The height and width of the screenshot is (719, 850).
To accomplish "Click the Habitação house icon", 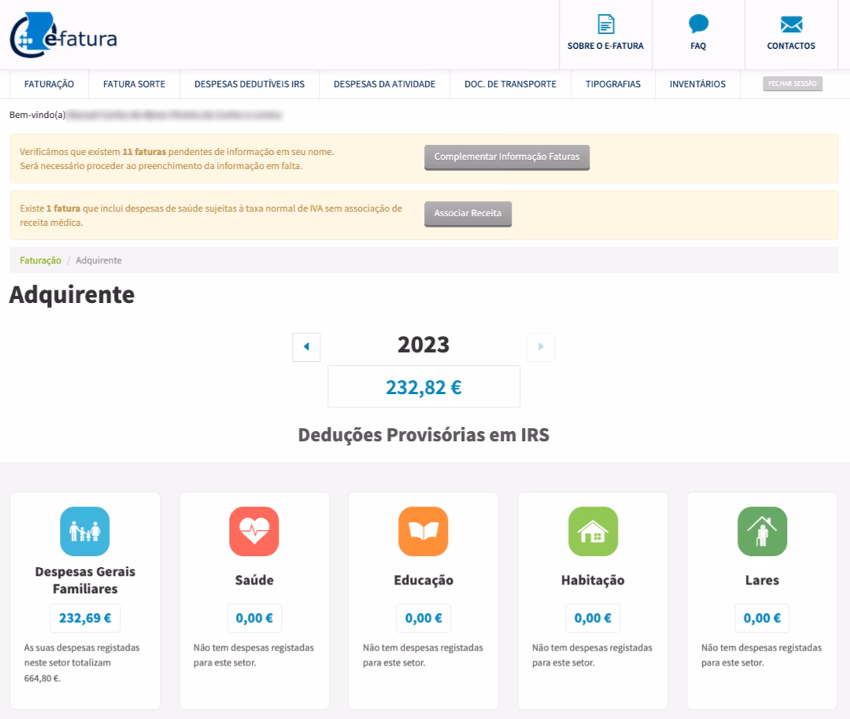I will pyautogui.click(x=593, y=532).
